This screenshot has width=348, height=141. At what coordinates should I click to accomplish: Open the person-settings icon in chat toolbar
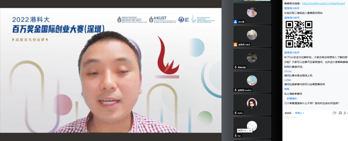(x=345, y=113)
